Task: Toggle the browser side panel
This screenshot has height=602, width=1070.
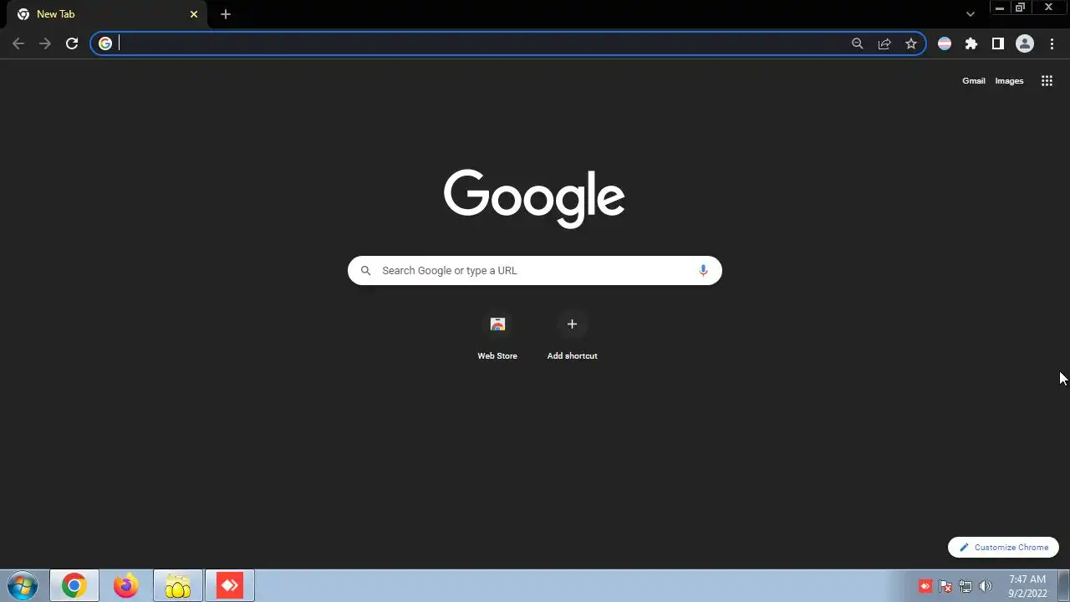Action: tap(998, 43)
